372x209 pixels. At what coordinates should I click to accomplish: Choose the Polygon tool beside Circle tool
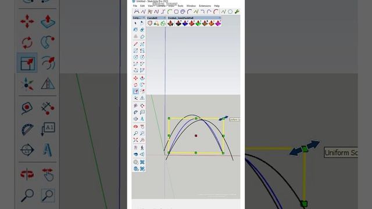(142, 57)
